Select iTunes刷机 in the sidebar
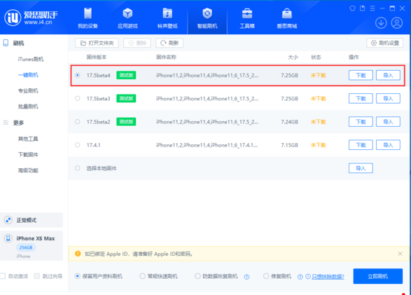Viewport: 411px width, 295px height. [x=31, y=60]
